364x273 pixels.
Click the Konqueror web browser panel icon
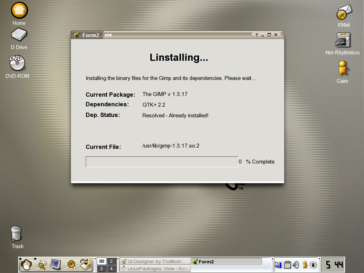click(71, 264)
